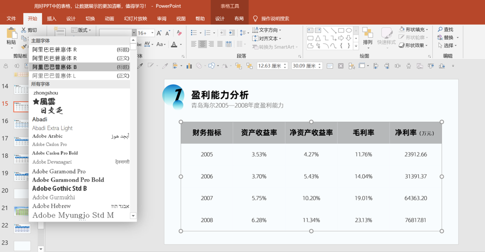
Task: Decrease list indent level
Action: pyautogui.click(x=223, y=33)
